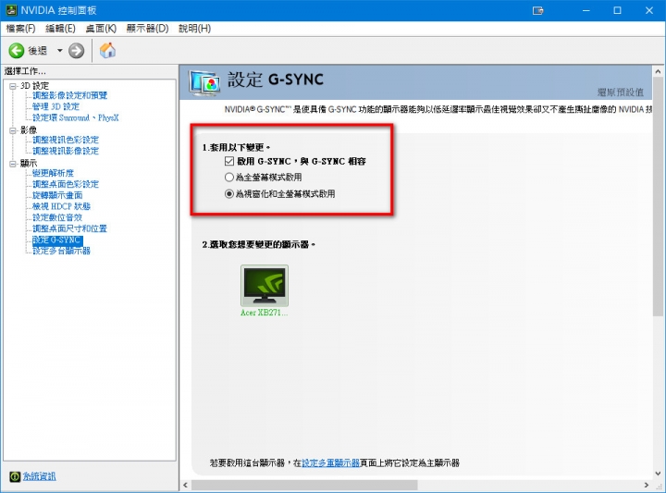The image size is (666, 493).
Task: Click the Acer XB271... monitor label
Action: coord(265,313)
